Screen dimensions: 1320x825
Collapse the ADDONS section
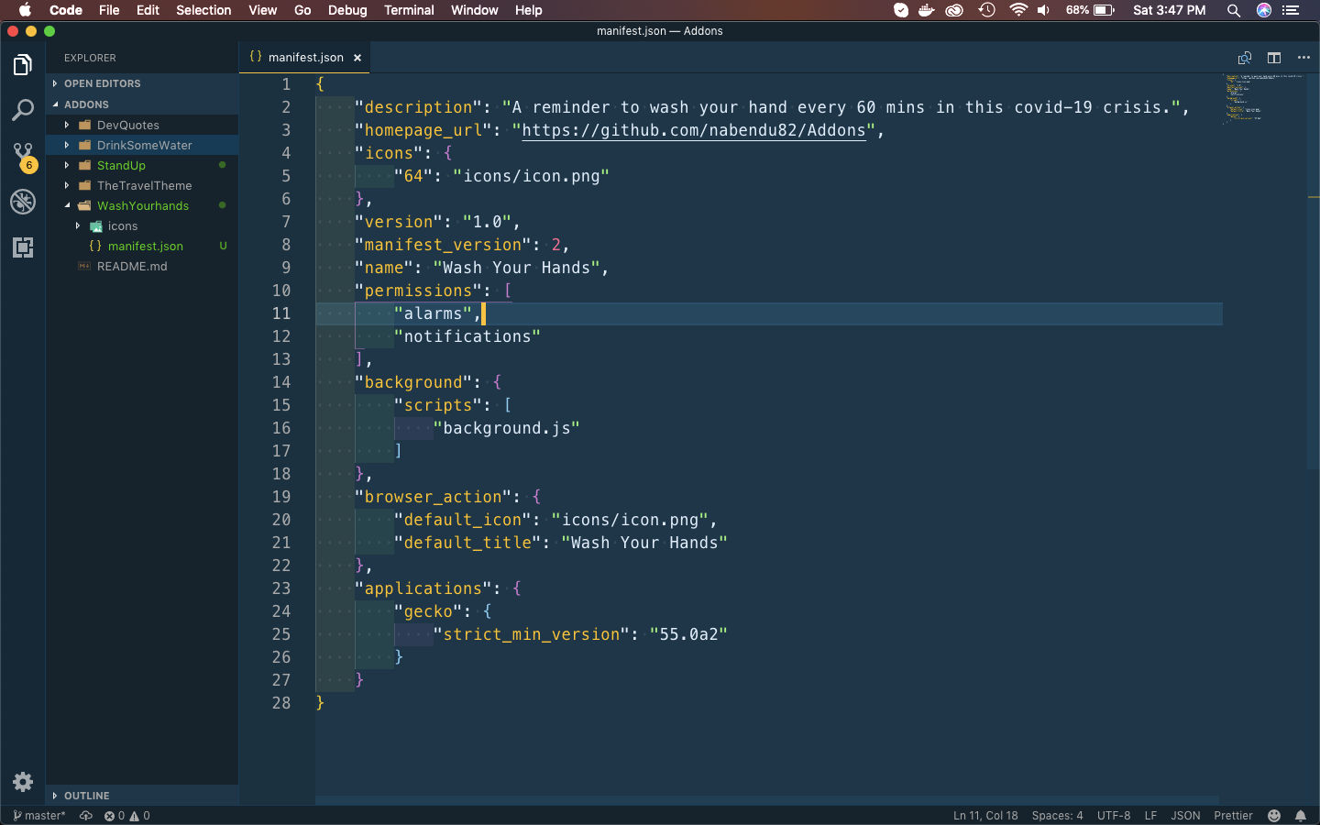[x=142, y=104]
